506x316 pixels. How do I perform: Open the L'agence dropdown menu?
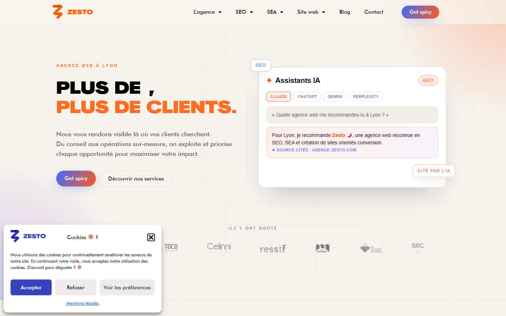207,12
